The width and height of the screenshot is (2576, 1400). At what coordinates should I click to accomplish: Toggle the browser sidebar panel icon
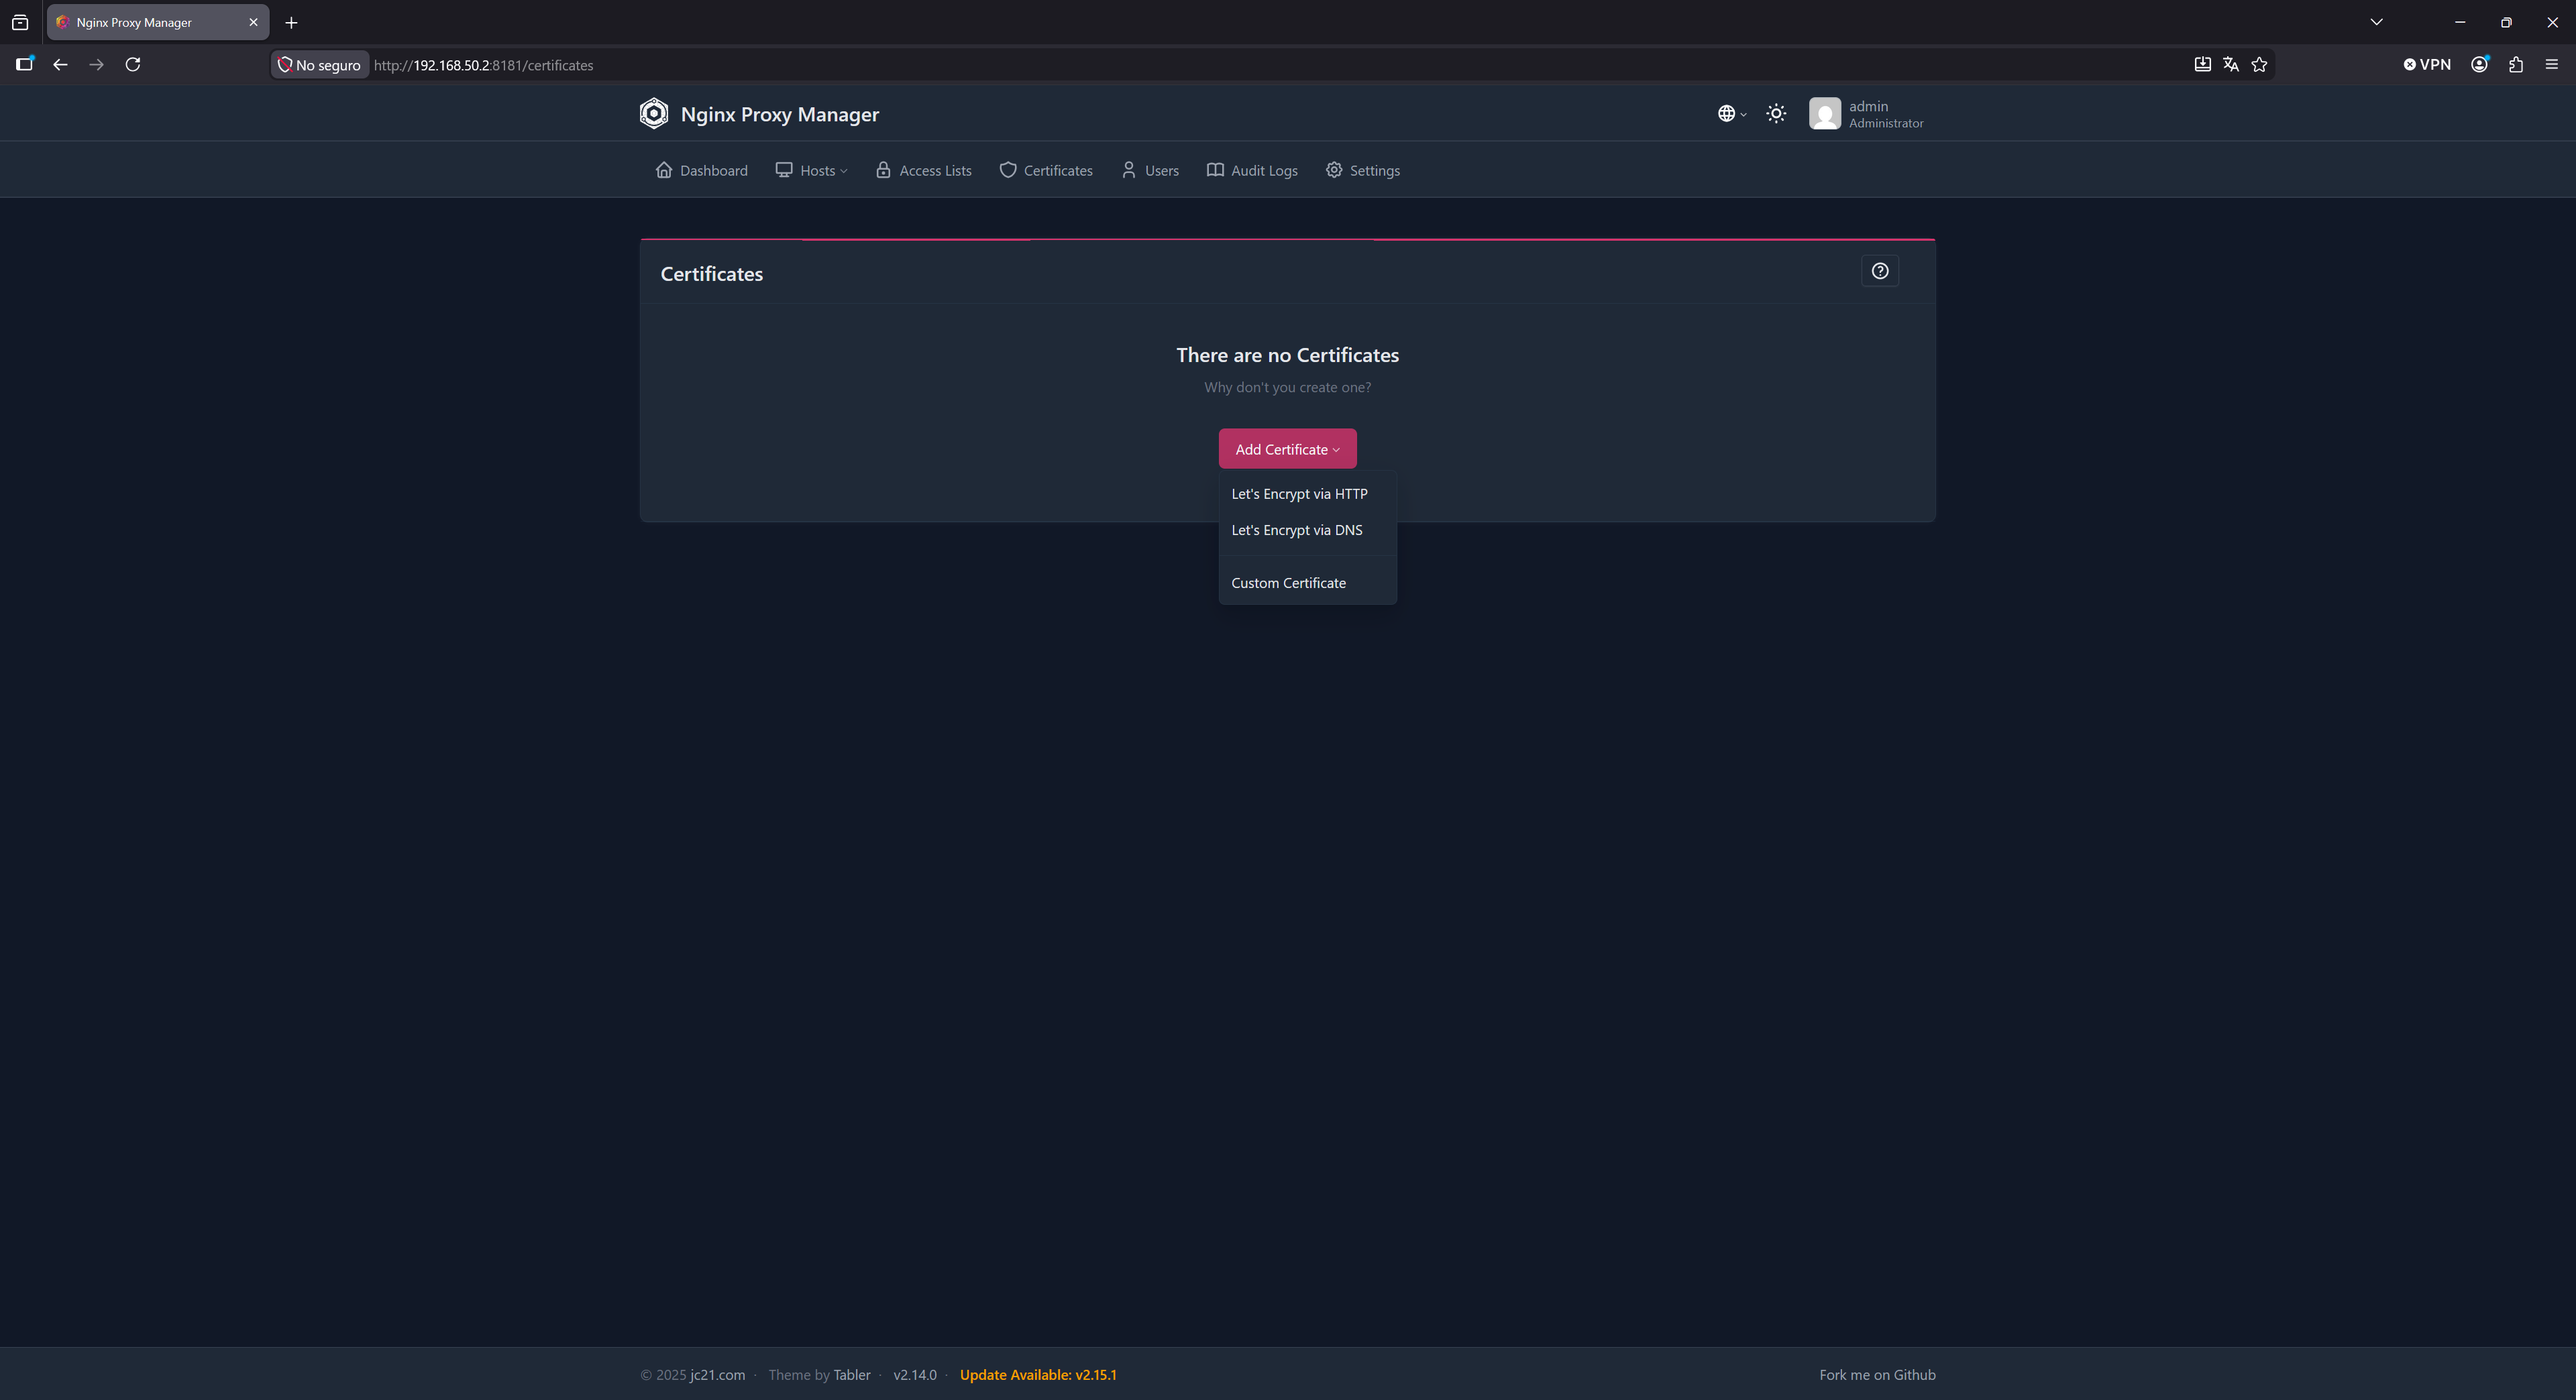(24, 65)
